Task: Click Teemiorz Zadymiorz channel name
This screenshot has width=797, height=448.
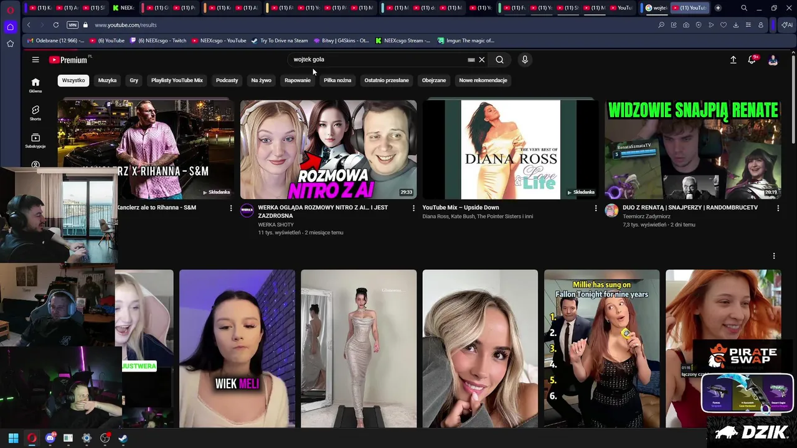Action: coord(646,217)
